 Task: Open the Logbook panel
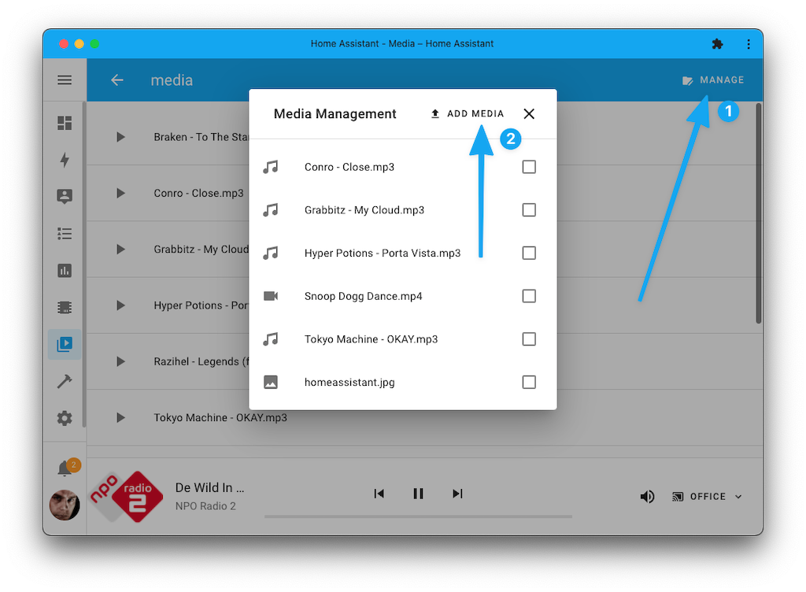(x=64, y=234)
